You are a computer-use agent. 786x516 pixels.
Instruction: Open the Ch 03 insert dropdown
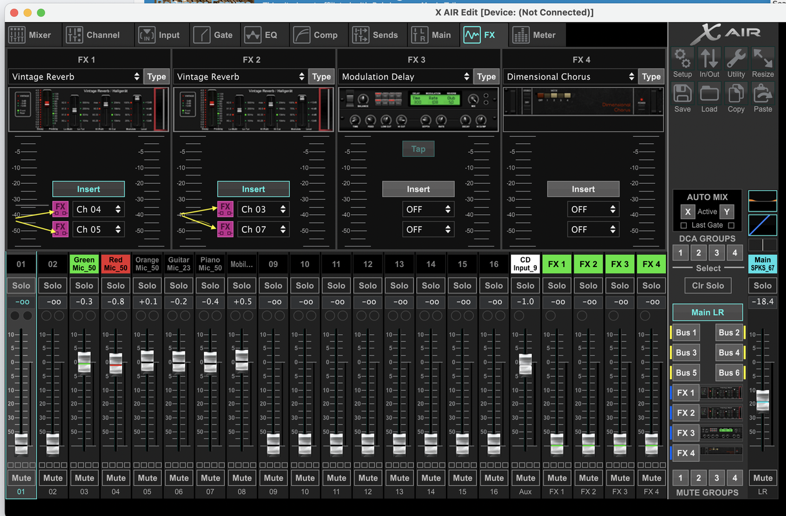(x=263, y=209)
